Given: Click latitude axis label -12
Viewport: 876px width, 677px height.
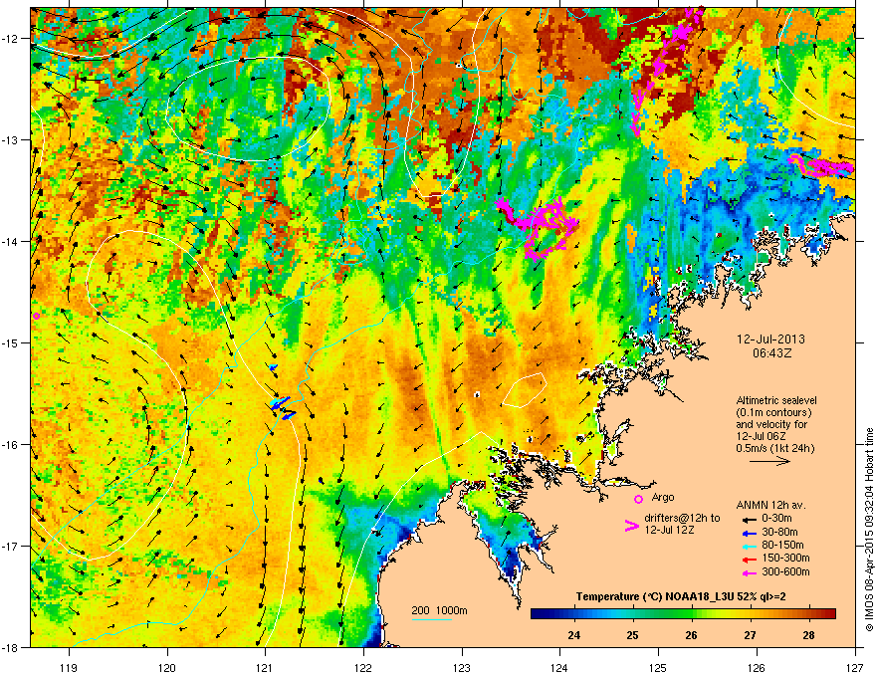Looking at the screenshot, I should [x=11, y=39].
